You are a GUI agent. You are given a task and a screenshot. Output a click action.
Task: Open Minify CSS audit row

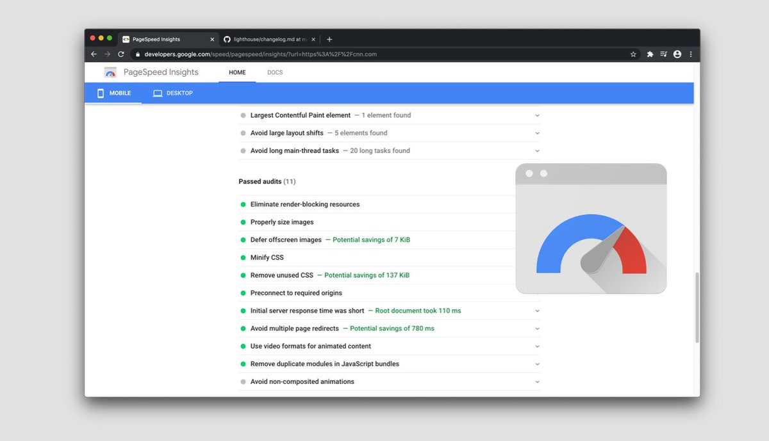coord(390,257)
